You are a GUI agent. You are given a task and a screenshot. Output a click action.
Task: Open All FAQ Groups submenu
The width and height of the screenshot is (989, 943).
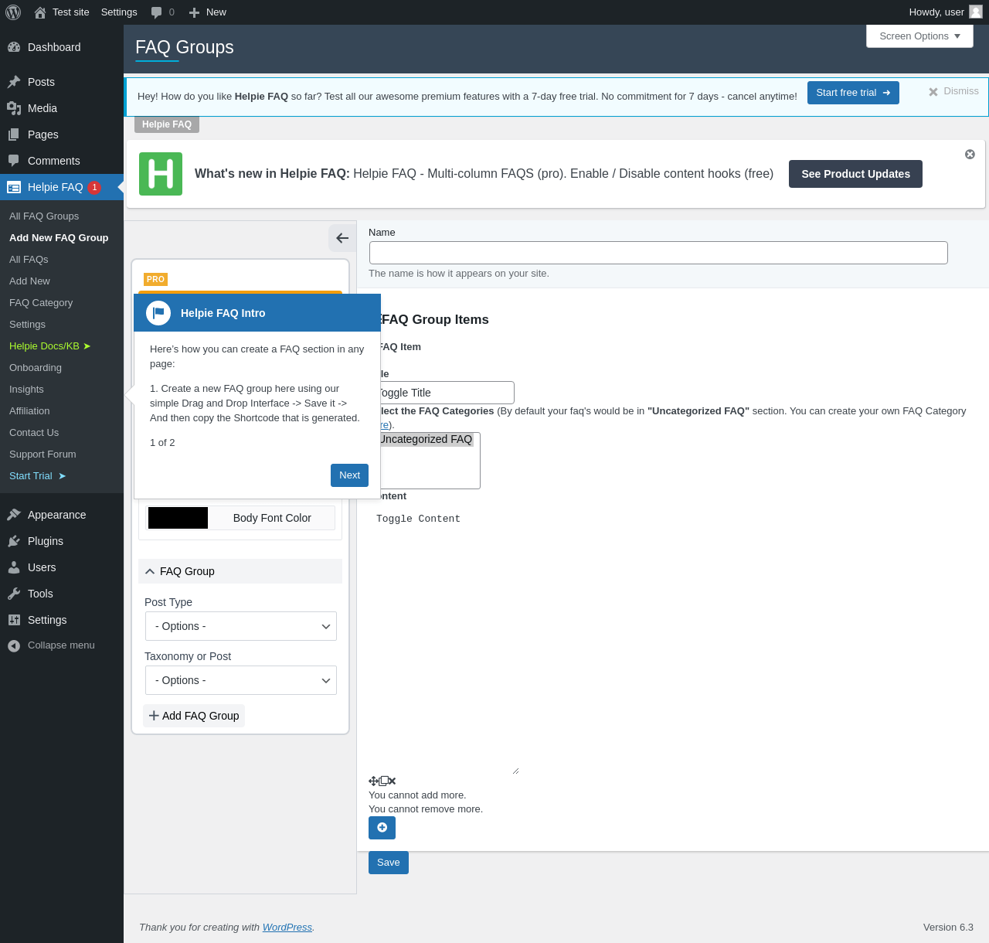[44, 216]
